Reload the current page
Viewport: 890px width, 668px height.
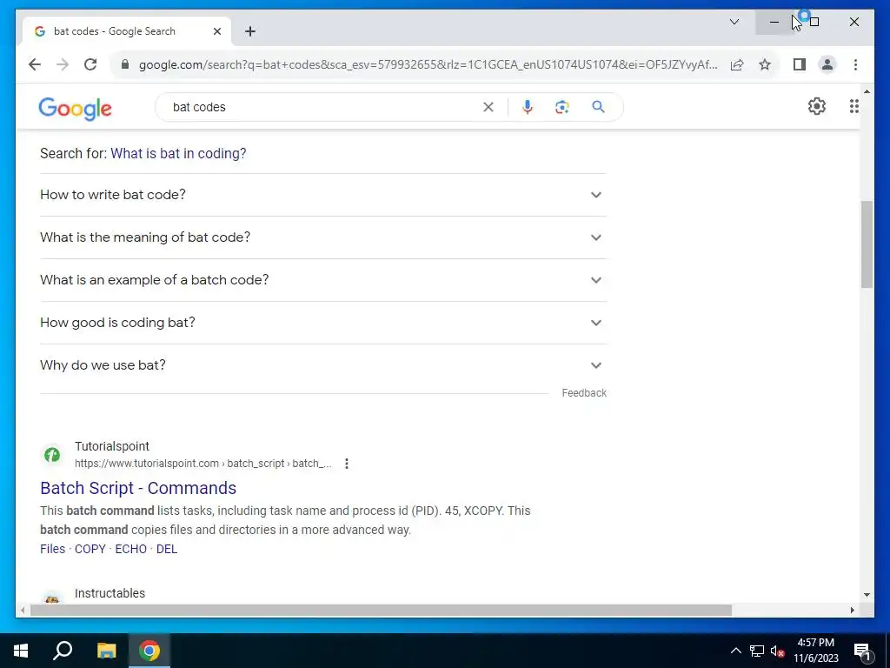(x=90, y=64)
